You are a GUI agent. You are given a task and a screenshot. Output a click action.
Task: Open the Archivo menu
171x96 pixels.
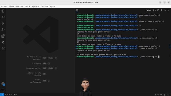coord(4,6)
